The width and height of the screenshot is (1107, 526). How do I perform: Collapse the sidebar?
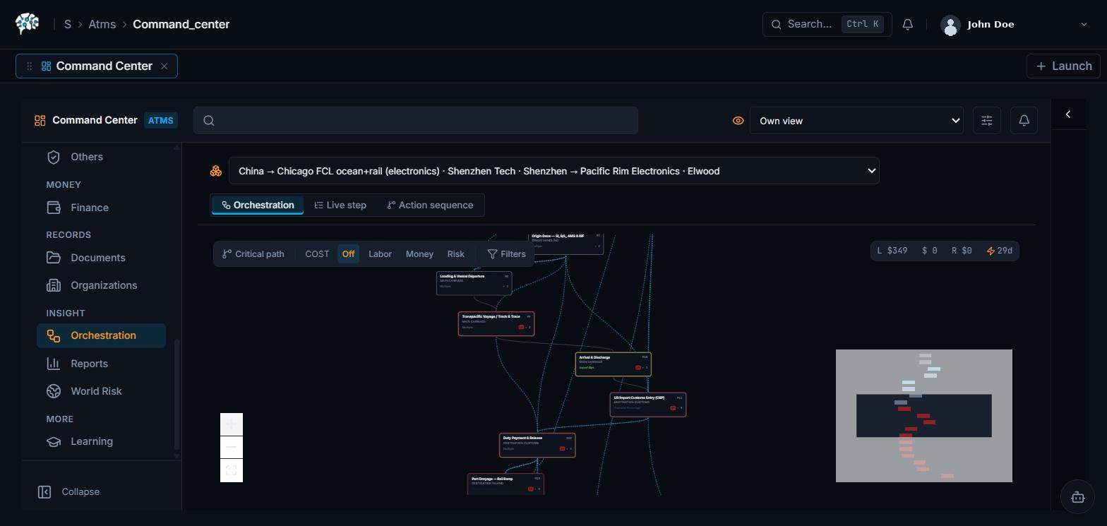tap(68, 491)
